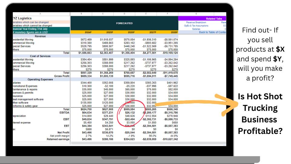Click Gross Profit value $689,334

86,76
